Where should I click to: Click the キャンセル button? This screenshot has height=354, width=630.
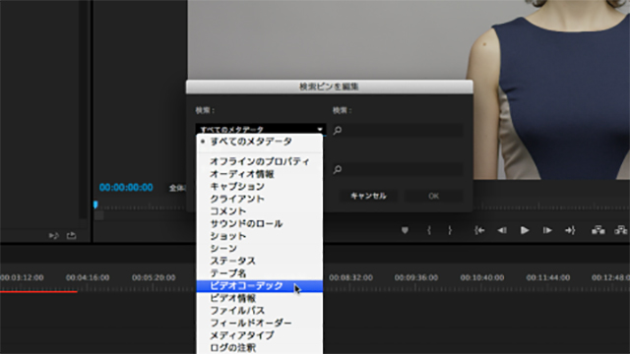tap(368, 196)
